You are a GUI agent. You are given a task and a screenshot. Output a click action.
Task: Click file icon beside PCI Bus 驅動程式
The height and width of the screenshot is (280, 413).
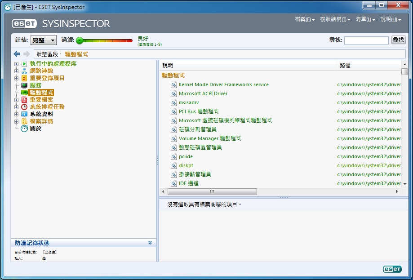173,111
